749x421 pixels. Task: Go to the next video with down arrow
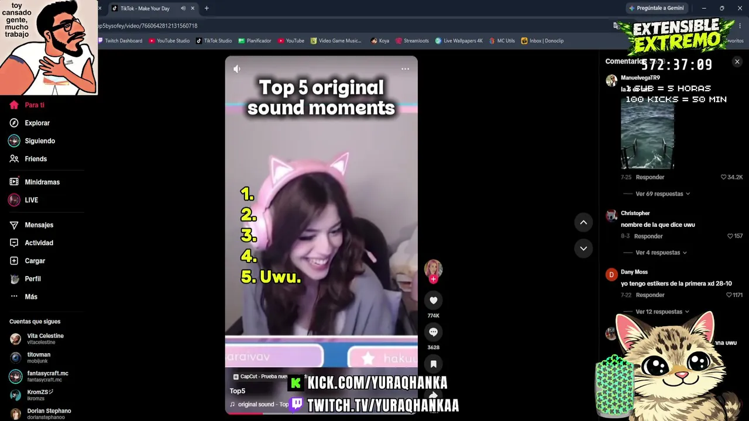point(583,249)
